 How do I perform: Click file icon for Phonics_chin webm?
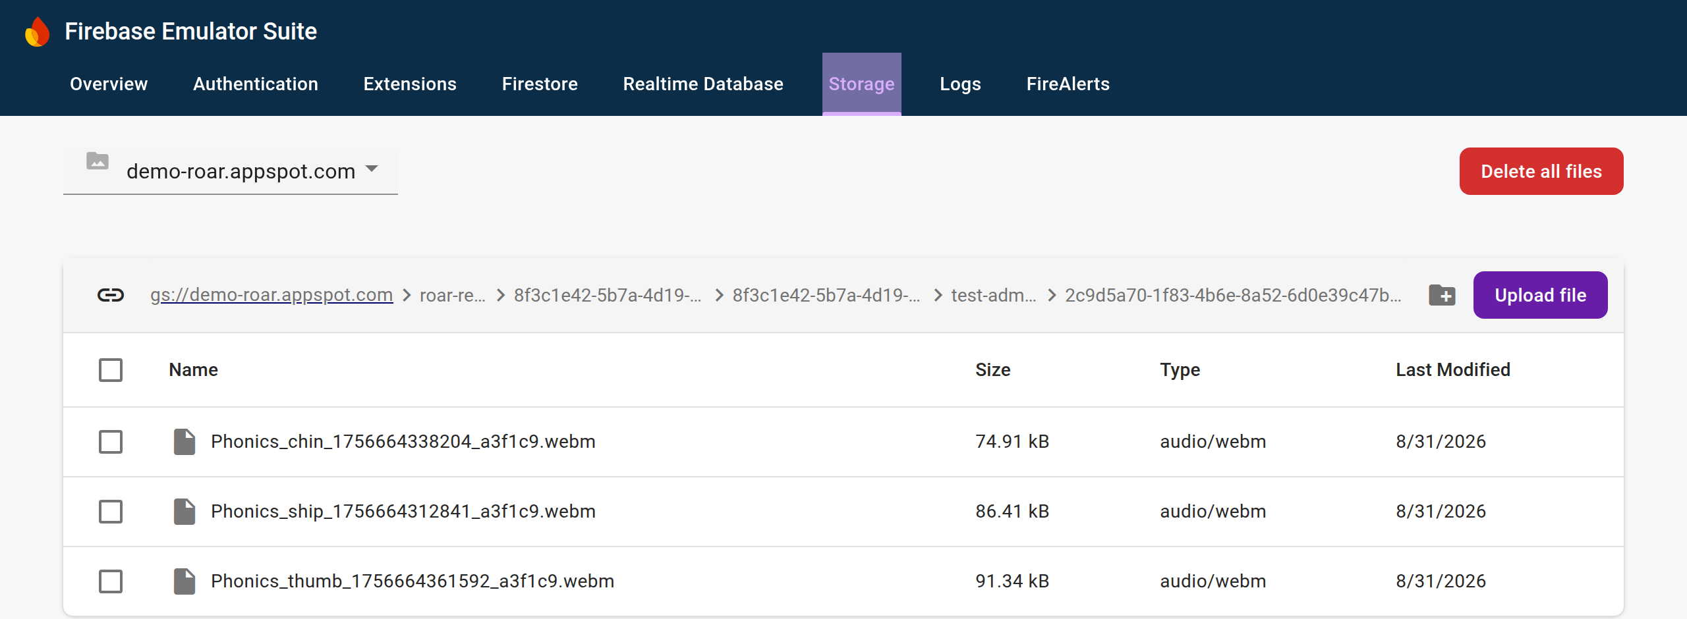185,442
